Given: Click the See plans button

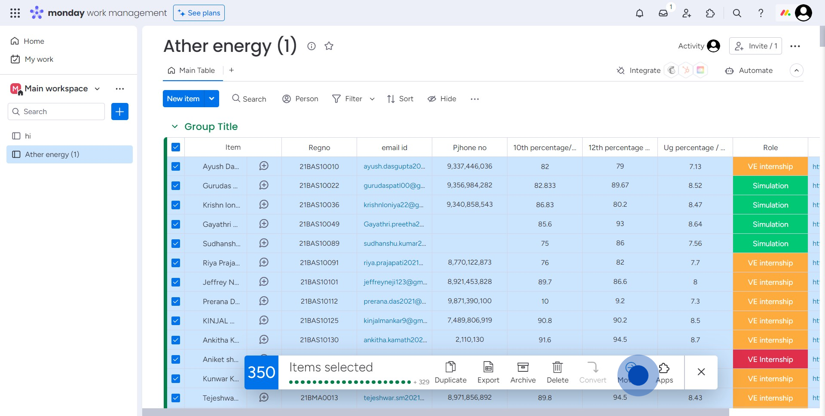Looking at the screenshot, I should pyautogui.click(x=199, y=13).
